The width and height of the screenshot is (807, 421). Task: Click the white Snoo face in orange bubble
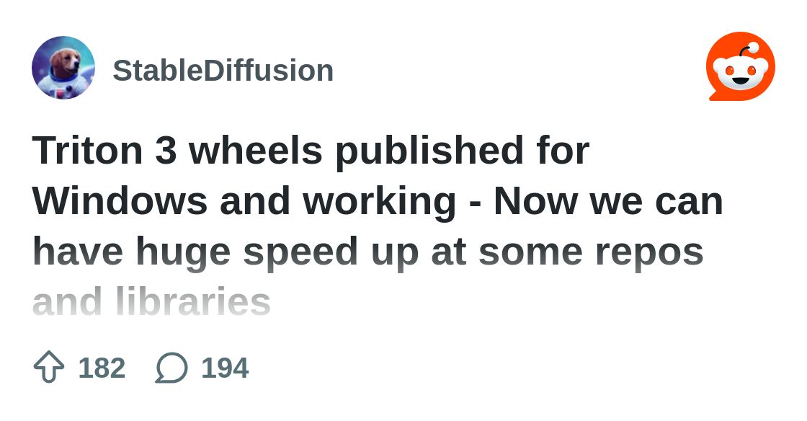(x=740, y=71)
